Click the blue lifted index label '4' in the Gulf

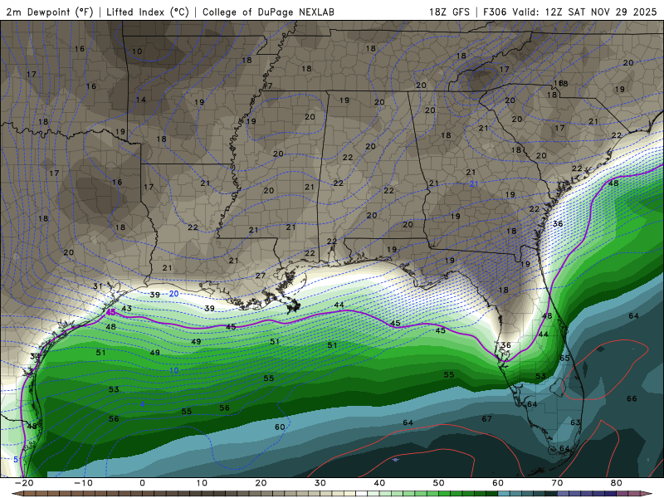click(142, 404)
